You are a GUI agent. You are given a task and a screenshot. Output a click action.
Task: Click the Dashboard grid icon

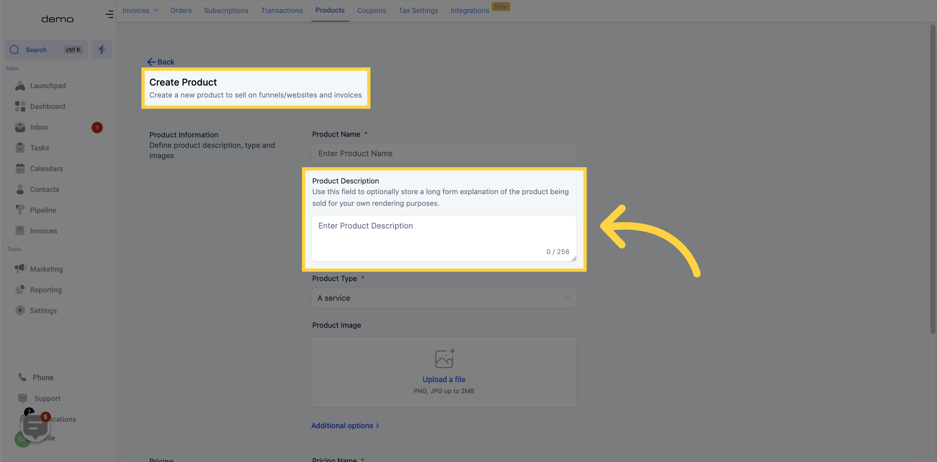coord(20,107)
